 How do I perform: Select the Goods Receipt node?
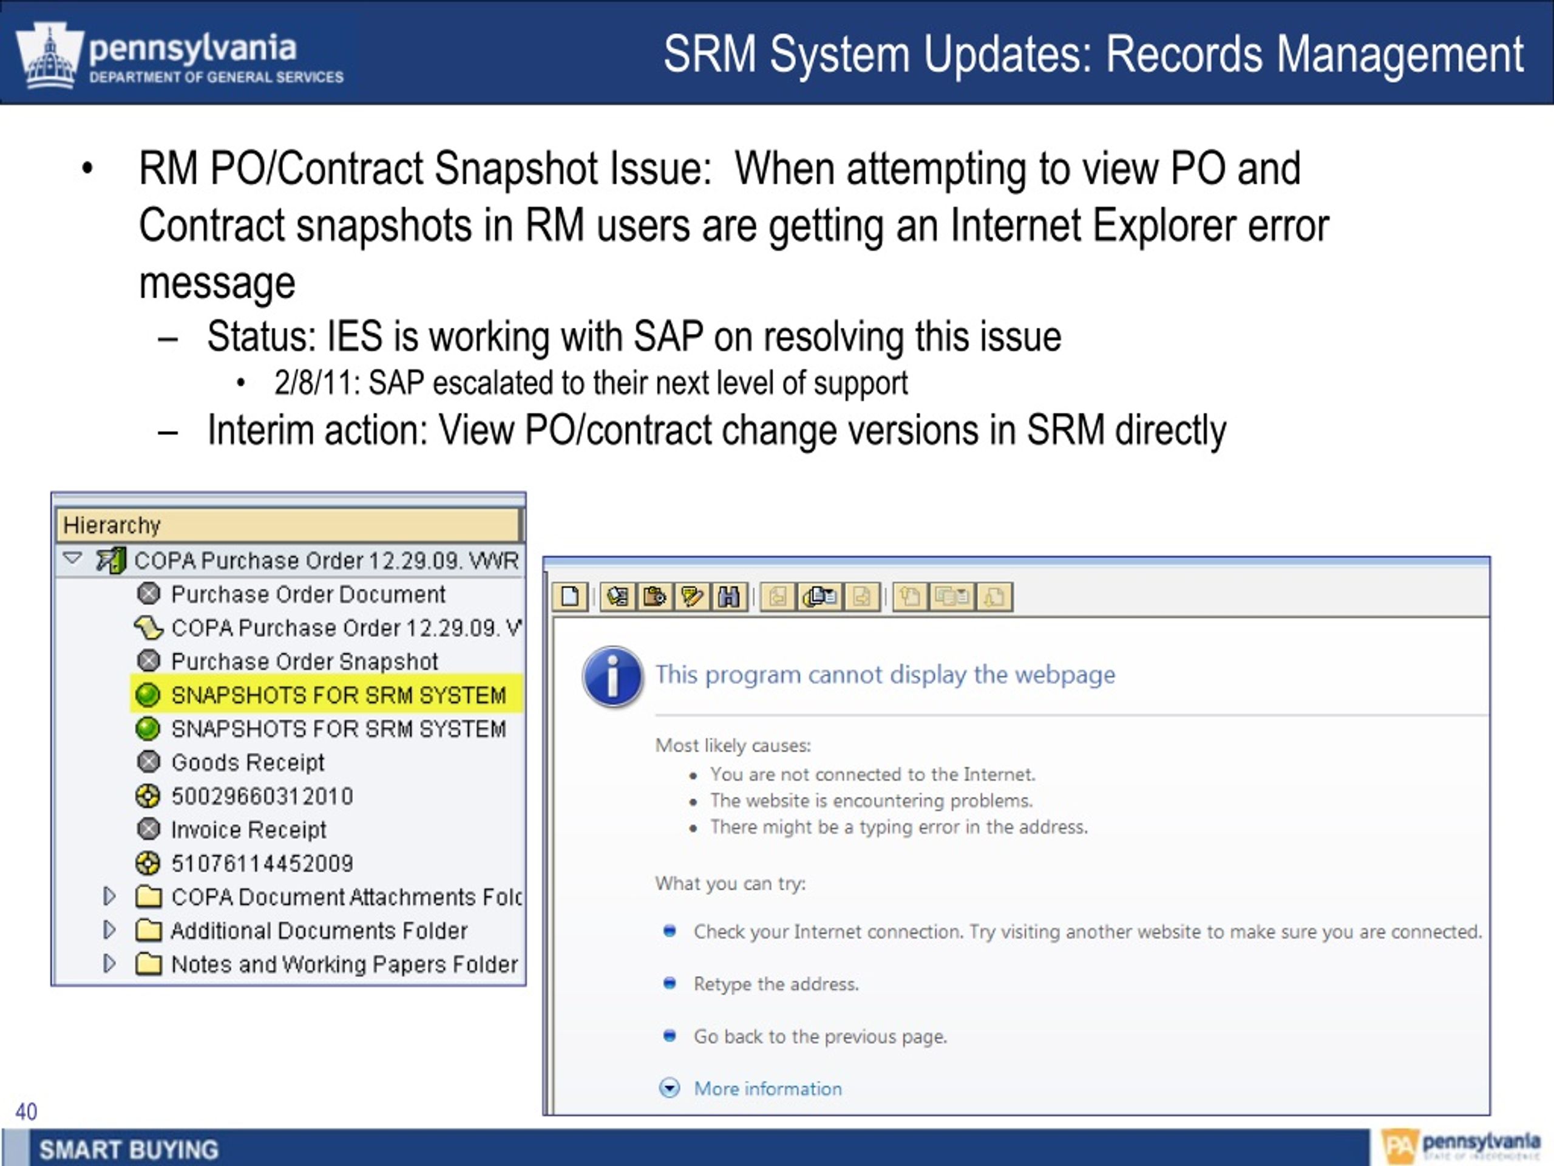(x=247, y=763)
